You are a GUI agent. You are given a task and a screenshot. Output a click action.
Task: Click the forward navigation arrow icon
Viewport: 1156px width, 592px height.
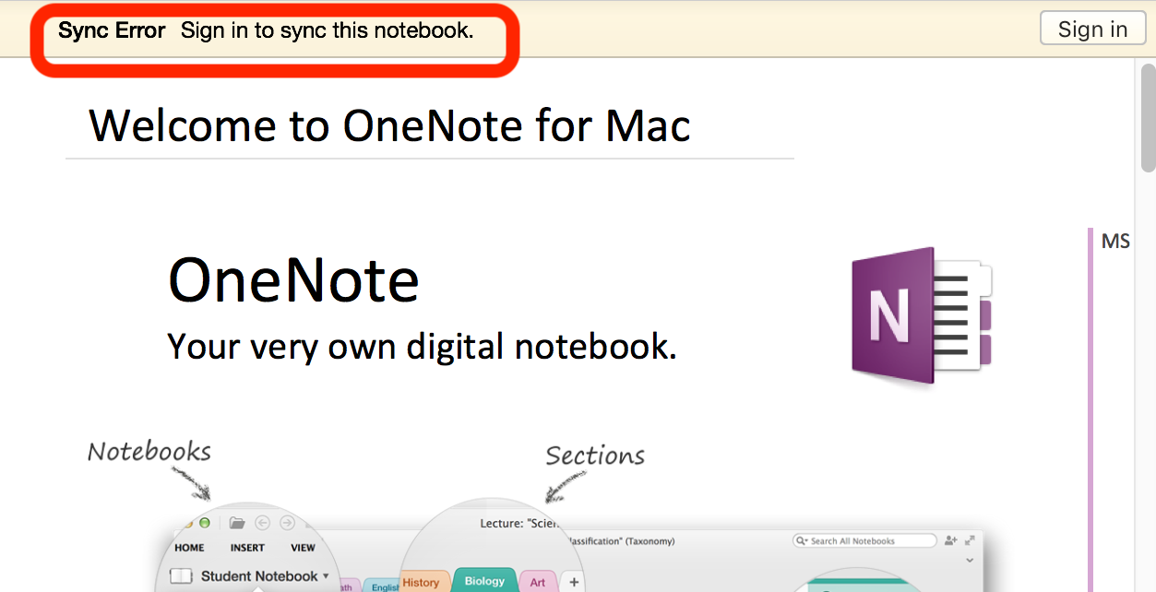pyautogui.click(x=287, y=522)
